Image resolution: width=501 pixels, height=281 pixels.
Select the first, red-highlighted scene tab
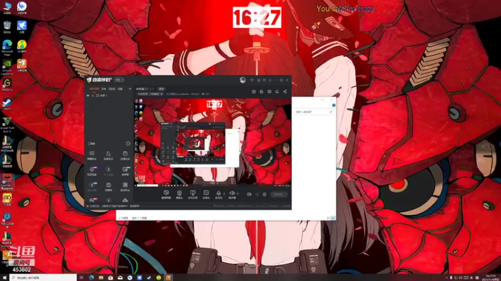95,89
